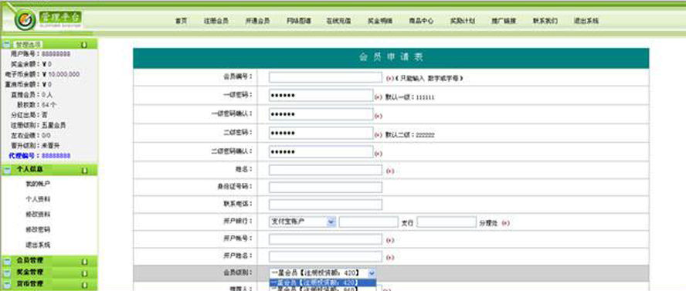Viewport: 686px width, 291px height.
Task: Click the 会员级别 dropdown arrow
Action: [x=372, y=273]
